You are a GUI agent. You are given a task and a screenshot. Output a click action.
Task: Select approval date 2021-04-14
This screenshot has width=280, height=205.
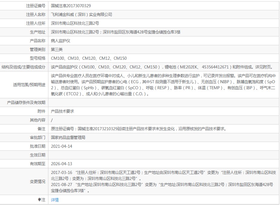click(61, 146)
